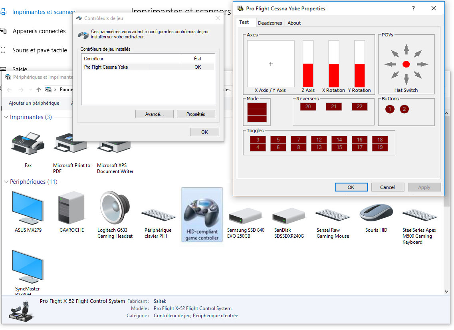Click button indicator 2 in Buttons group

[x=404, y=109]
